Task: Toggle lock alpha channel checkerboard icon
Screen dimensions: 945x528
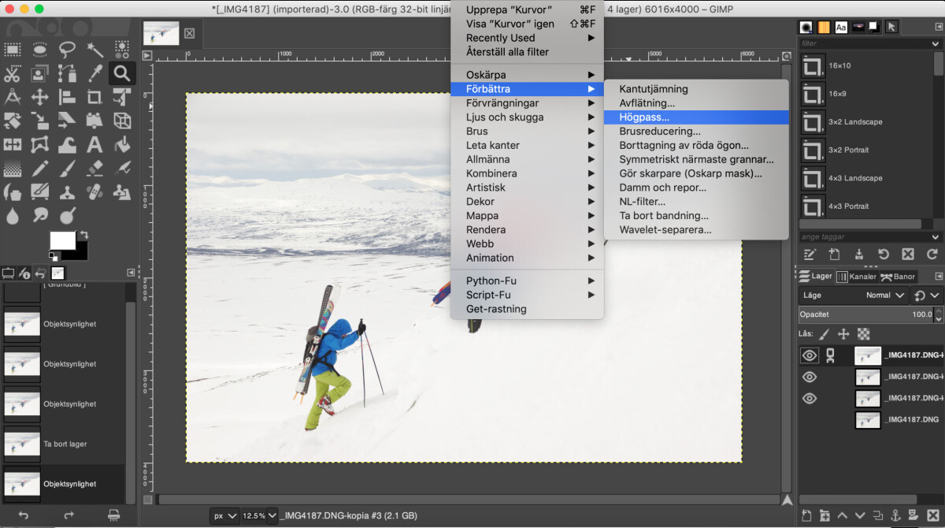Action: (x=863, y=333)
